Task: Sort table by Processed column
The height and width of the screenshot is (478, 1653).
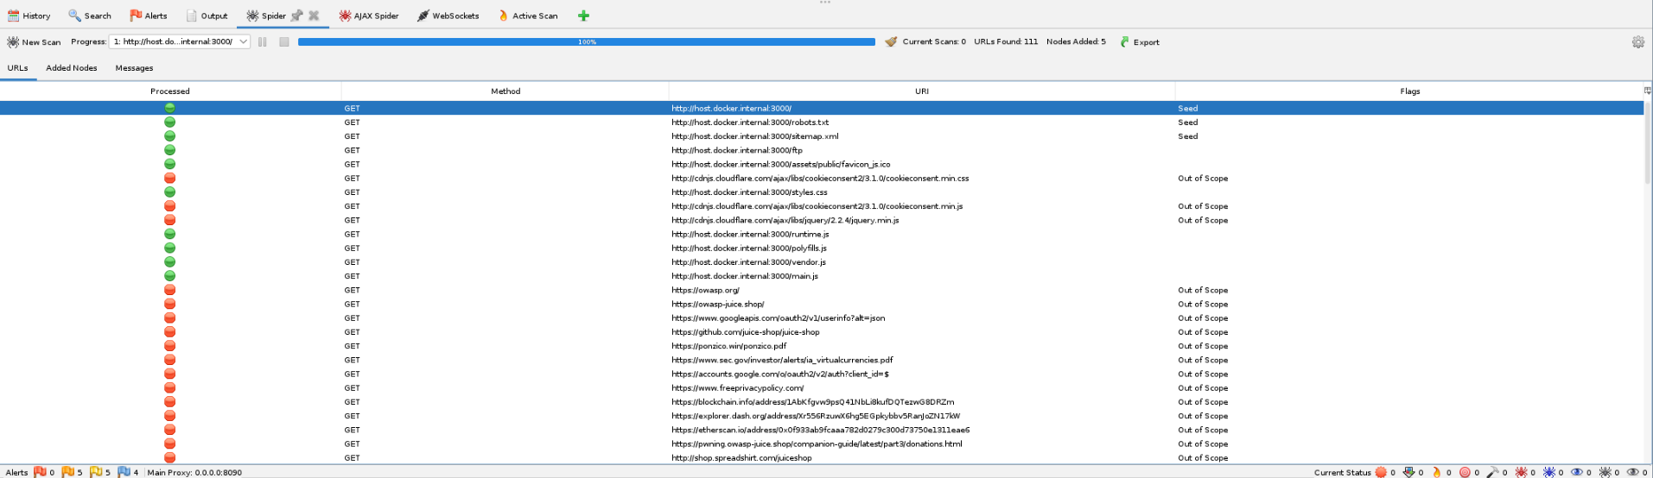Action: tap(170, 91)
